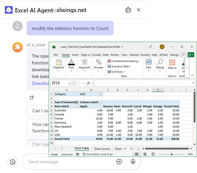197x173 pixels.
Task: Click the orange puzzle agent avatar
Action: pyautogui.click(x=18, y=47)
